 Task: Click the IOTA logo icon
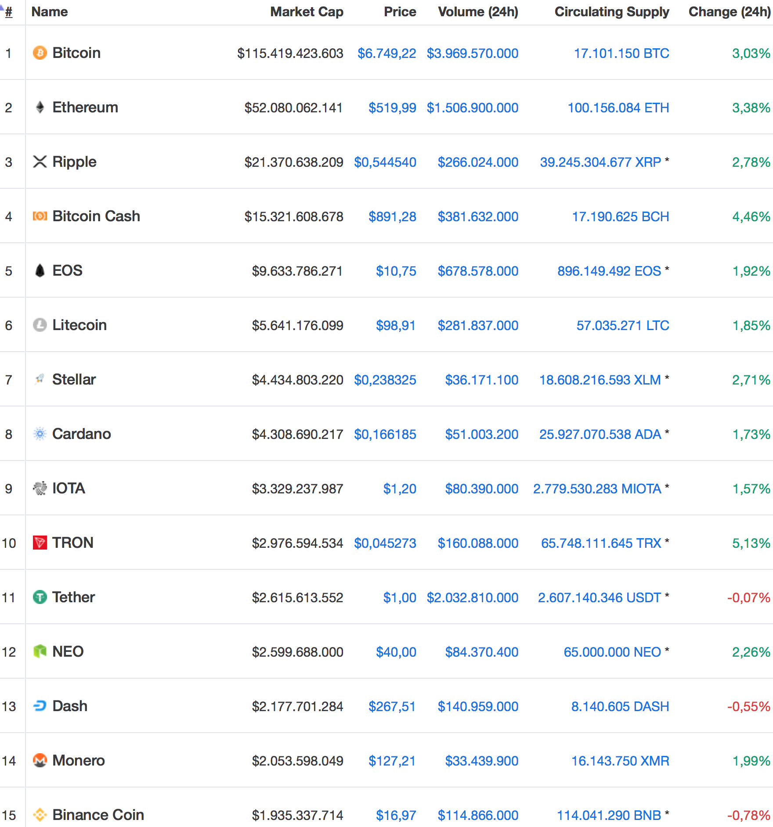tap(40, 489)
